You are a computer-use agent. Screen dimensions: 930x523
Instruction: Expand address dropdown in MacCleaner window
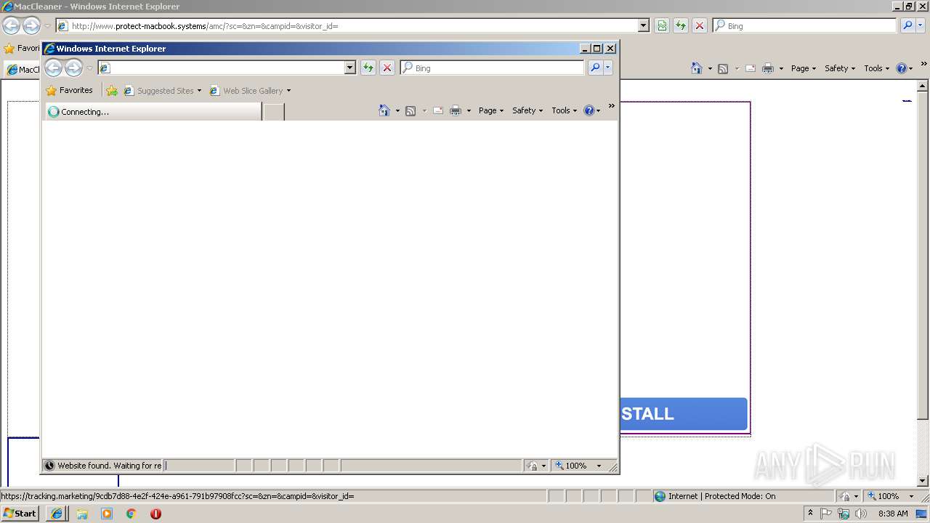click(x=644, y=25)
